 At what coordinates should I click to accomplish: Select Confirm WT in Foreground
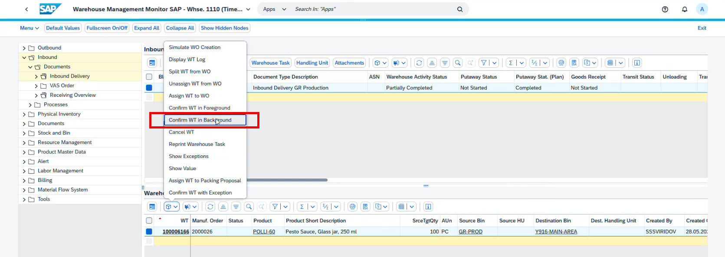[x=205, y=108]
